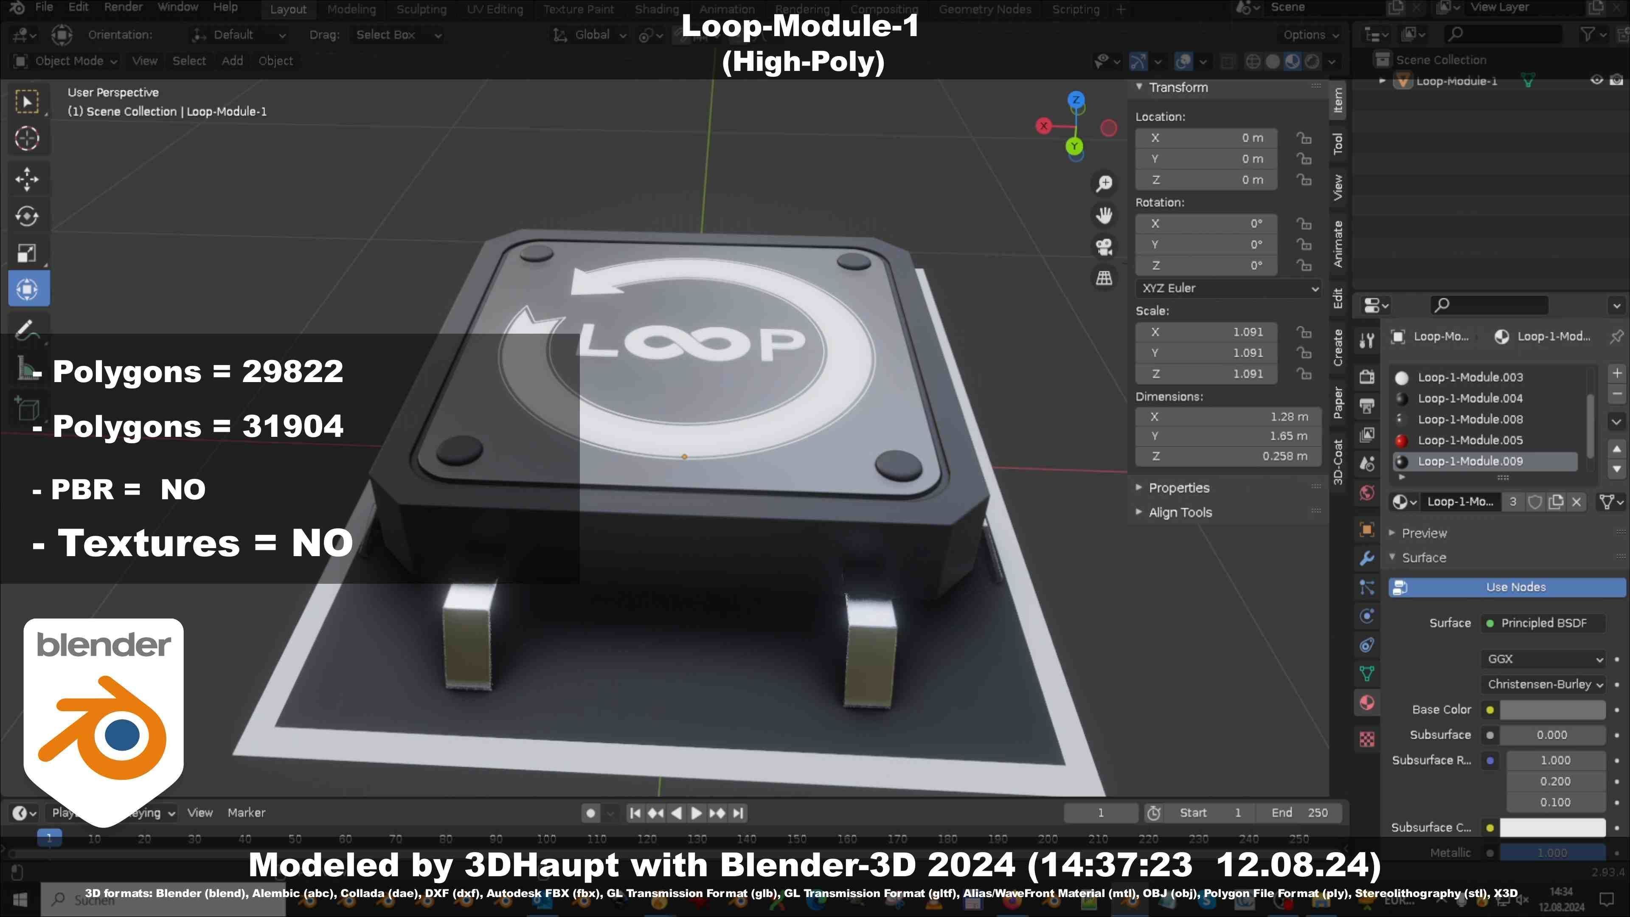Toggle auto keying record button
The image size is (1630, 917).
(x=590, y=813)
